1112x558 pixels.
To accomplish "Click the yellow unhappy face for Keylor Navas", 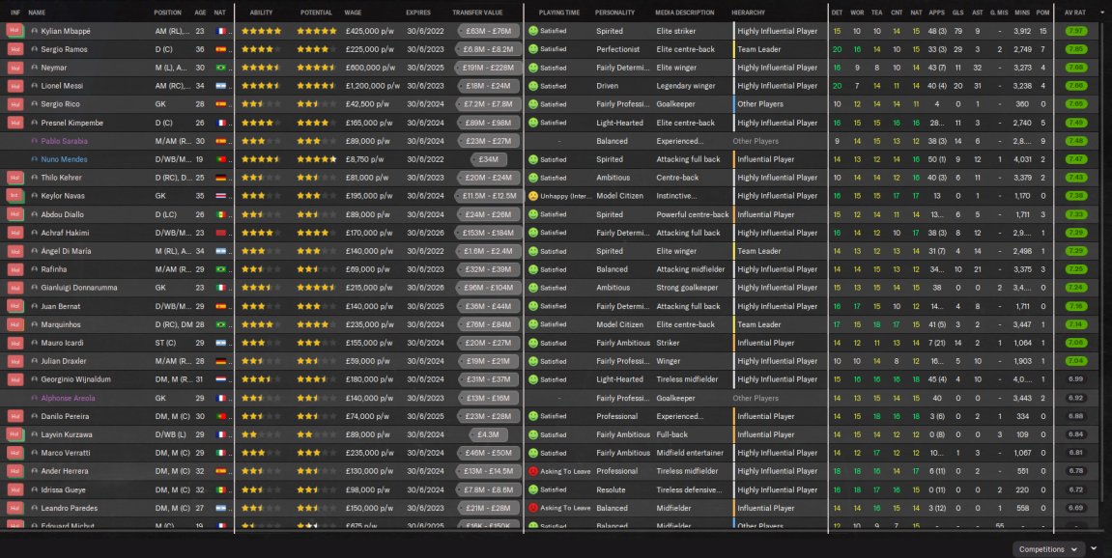I will tap(533, 196).
